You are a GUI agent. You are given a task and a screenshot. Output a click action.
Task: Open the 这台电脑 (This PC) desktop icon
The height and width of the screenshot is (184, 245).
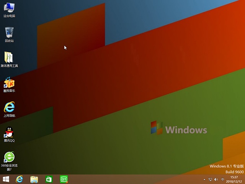[x=9, y=8]
